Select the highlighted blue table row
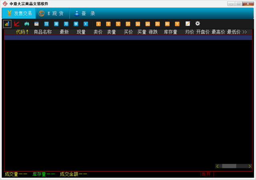This screenshot has height=180, width=256. point(128,38)
